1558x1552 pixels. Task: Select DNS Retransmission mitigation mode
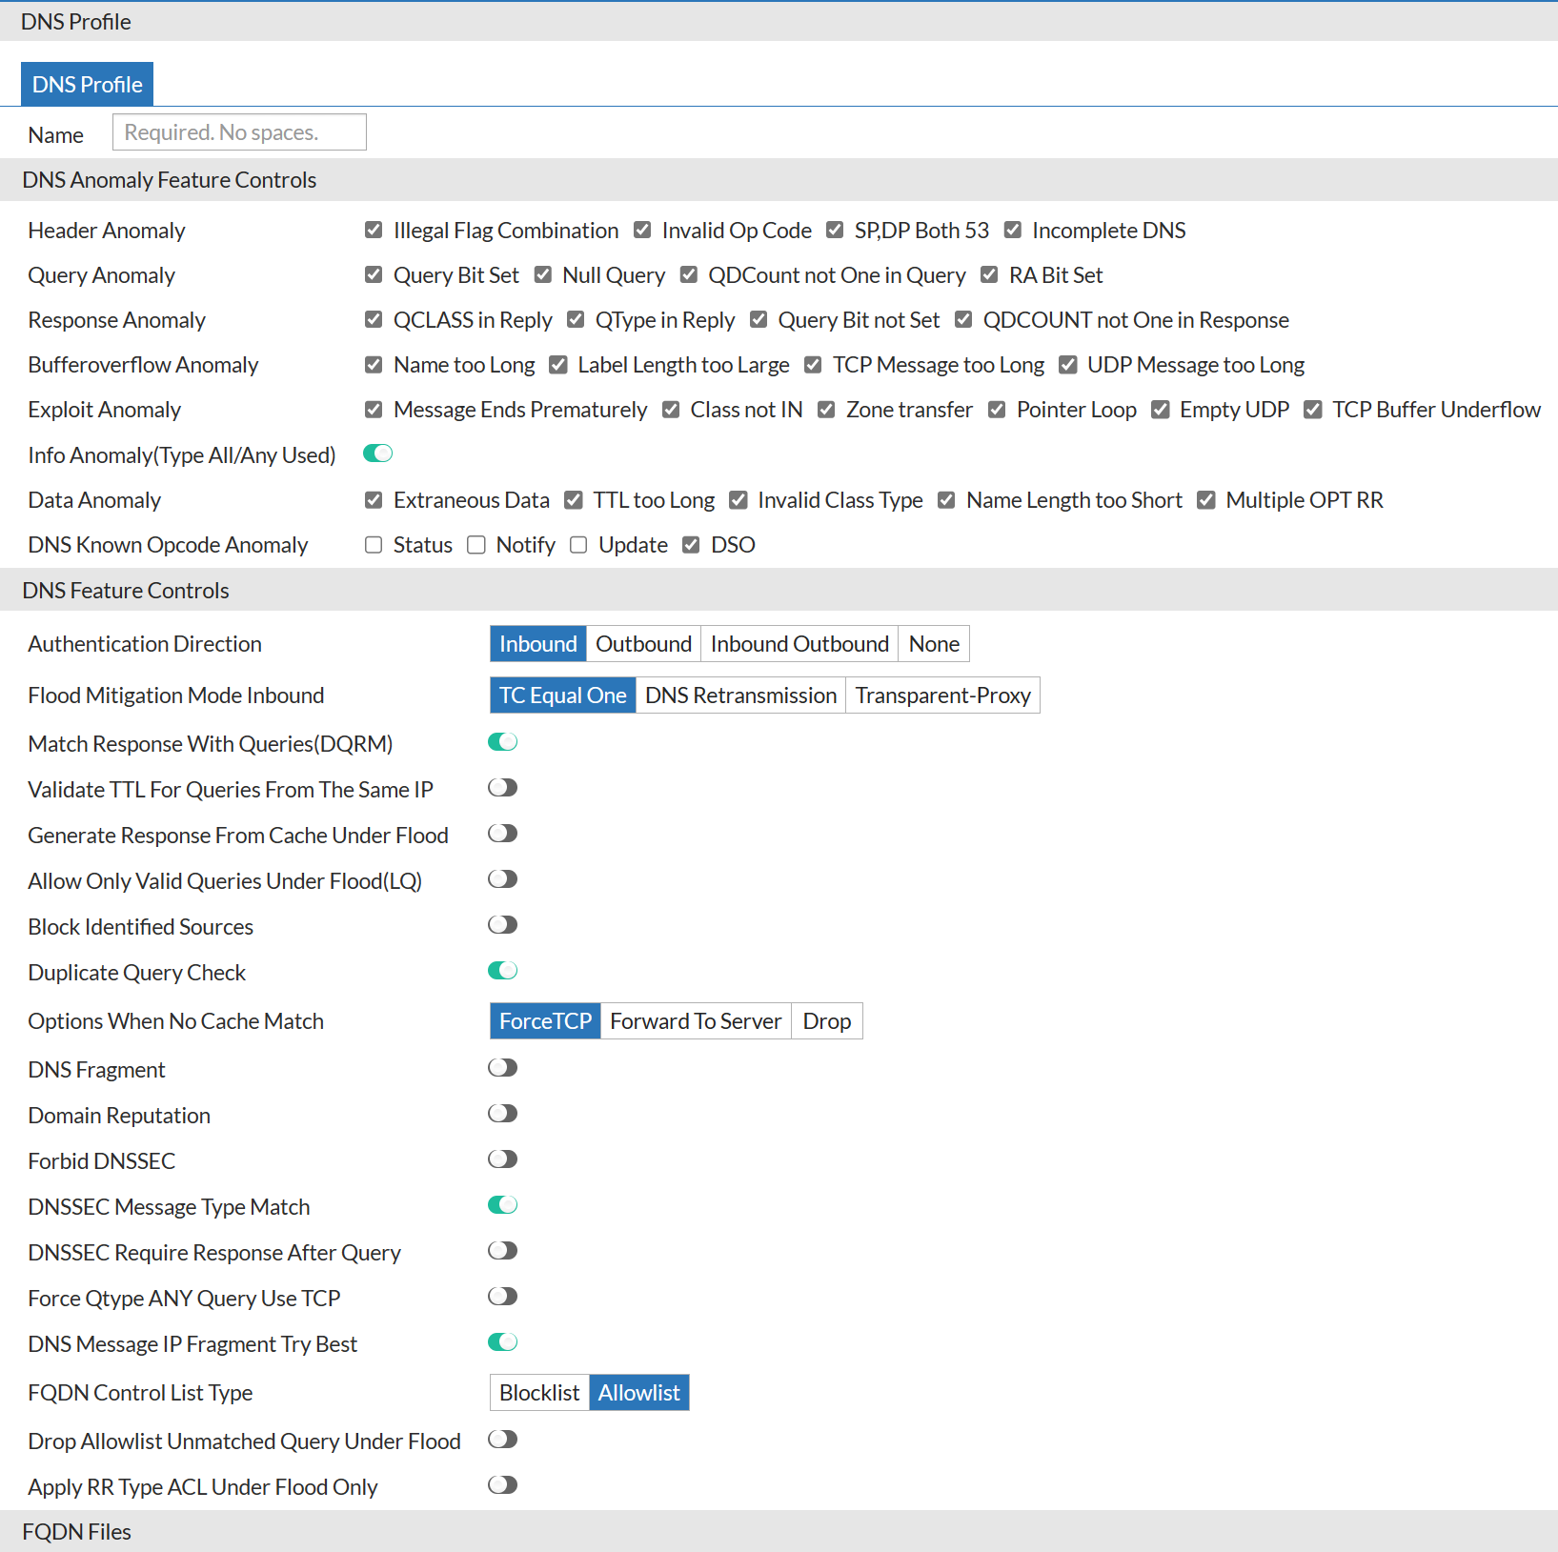point(740,695)
